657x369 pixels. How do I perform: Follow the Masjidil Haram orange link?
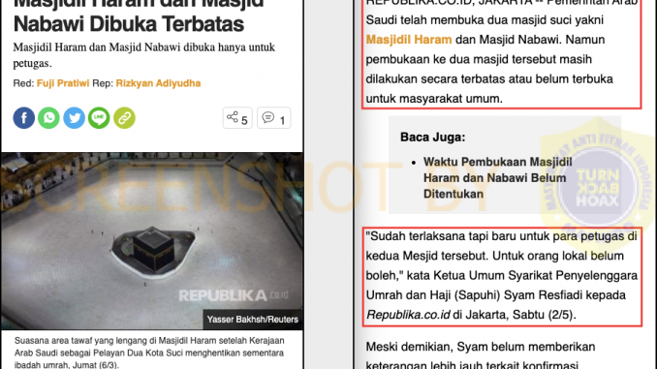click(409, 40)
